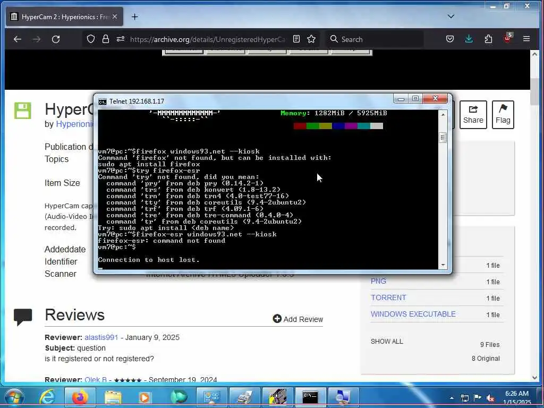Download the PNG file option
Image resolution: width=544 pixels, height=408 pixels.
pos(378,281)
